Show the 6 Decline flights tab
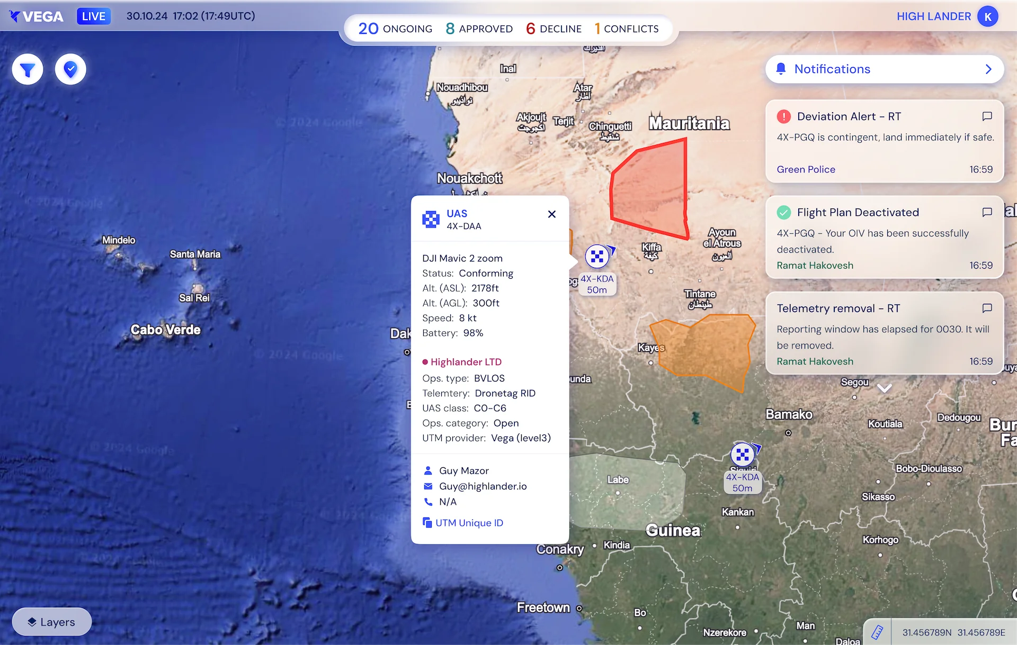1017x645 pixels. [x=554, y=29]
